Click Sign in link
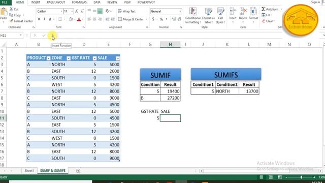325x183 pixels. coord(315,2)
